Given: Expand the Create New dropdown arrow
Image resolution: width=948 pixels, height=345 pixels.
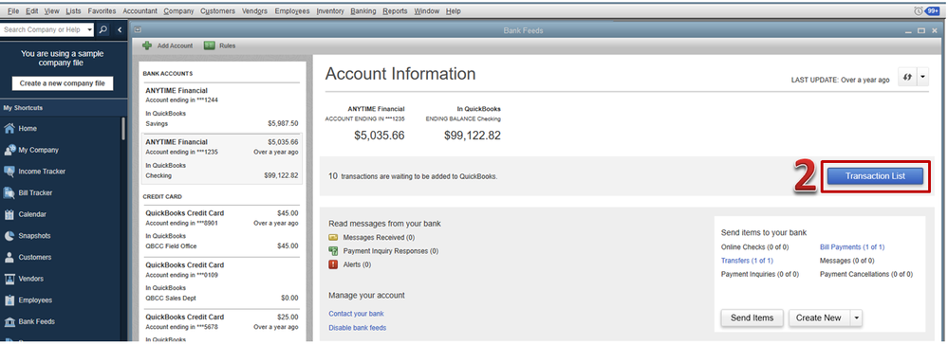Looking at the screenshot, I should click(856, 318).
